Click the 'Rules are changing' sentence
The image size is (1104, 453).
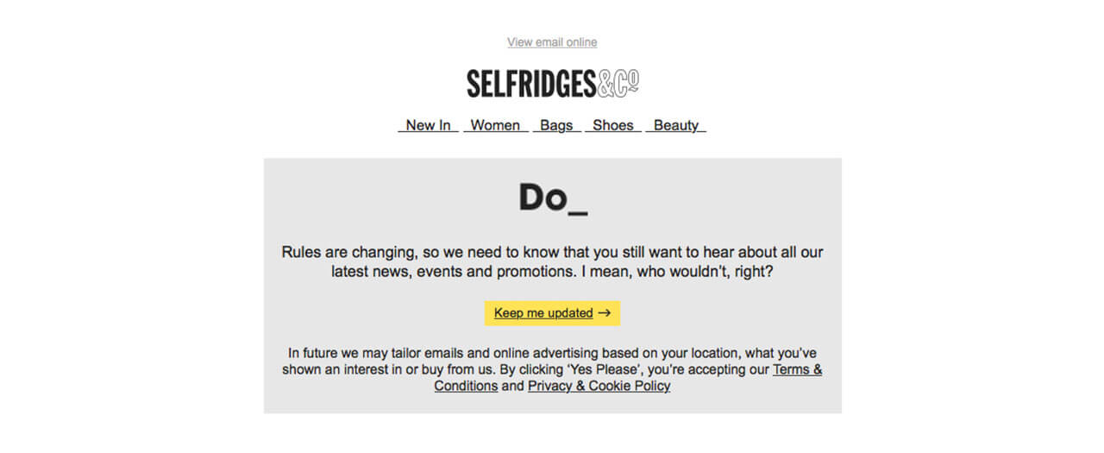[x=552, y=253]
